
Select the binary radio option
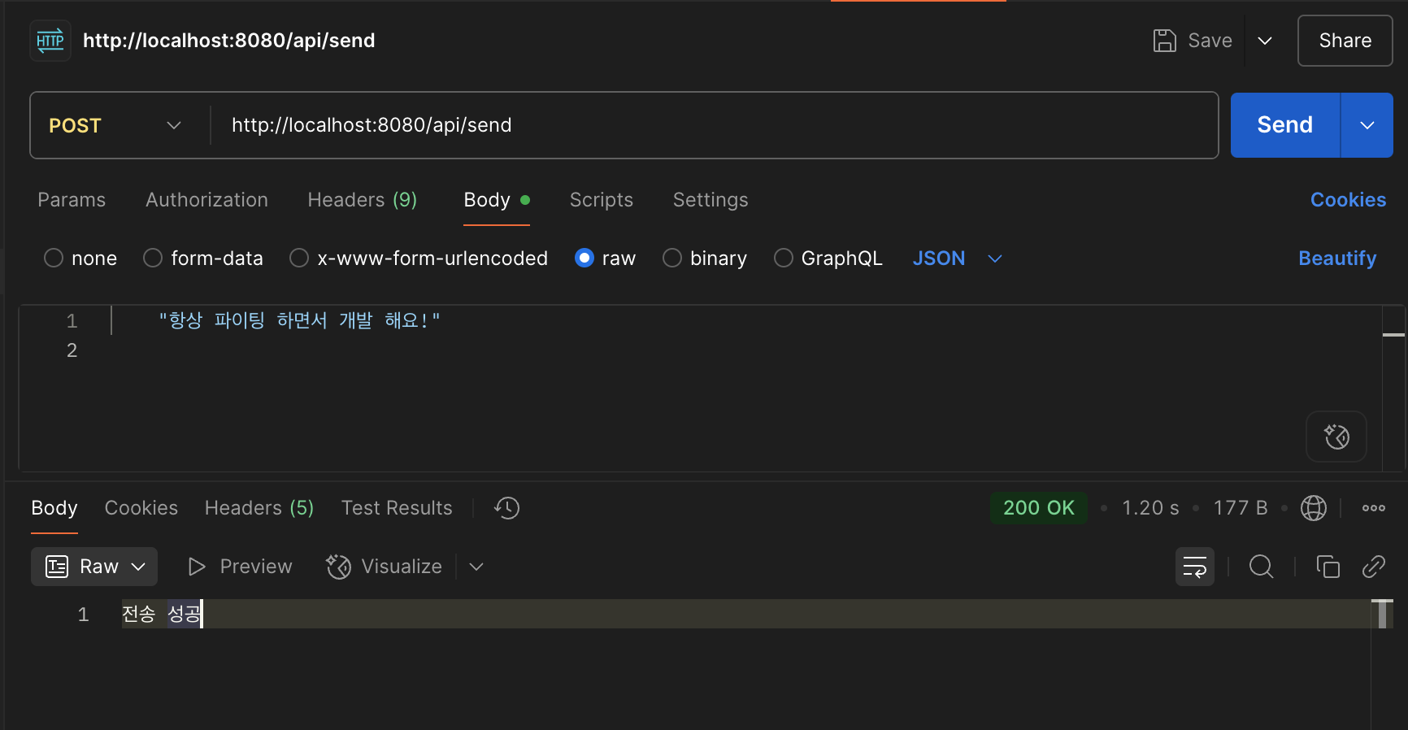tap(672, 259)
